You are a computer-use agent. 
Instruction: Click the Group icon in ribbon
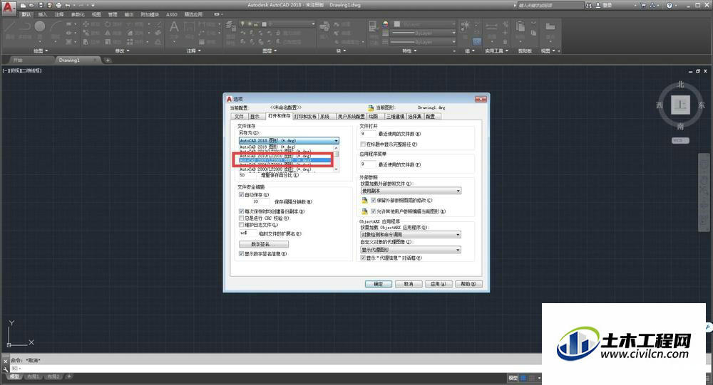(465, 25)
